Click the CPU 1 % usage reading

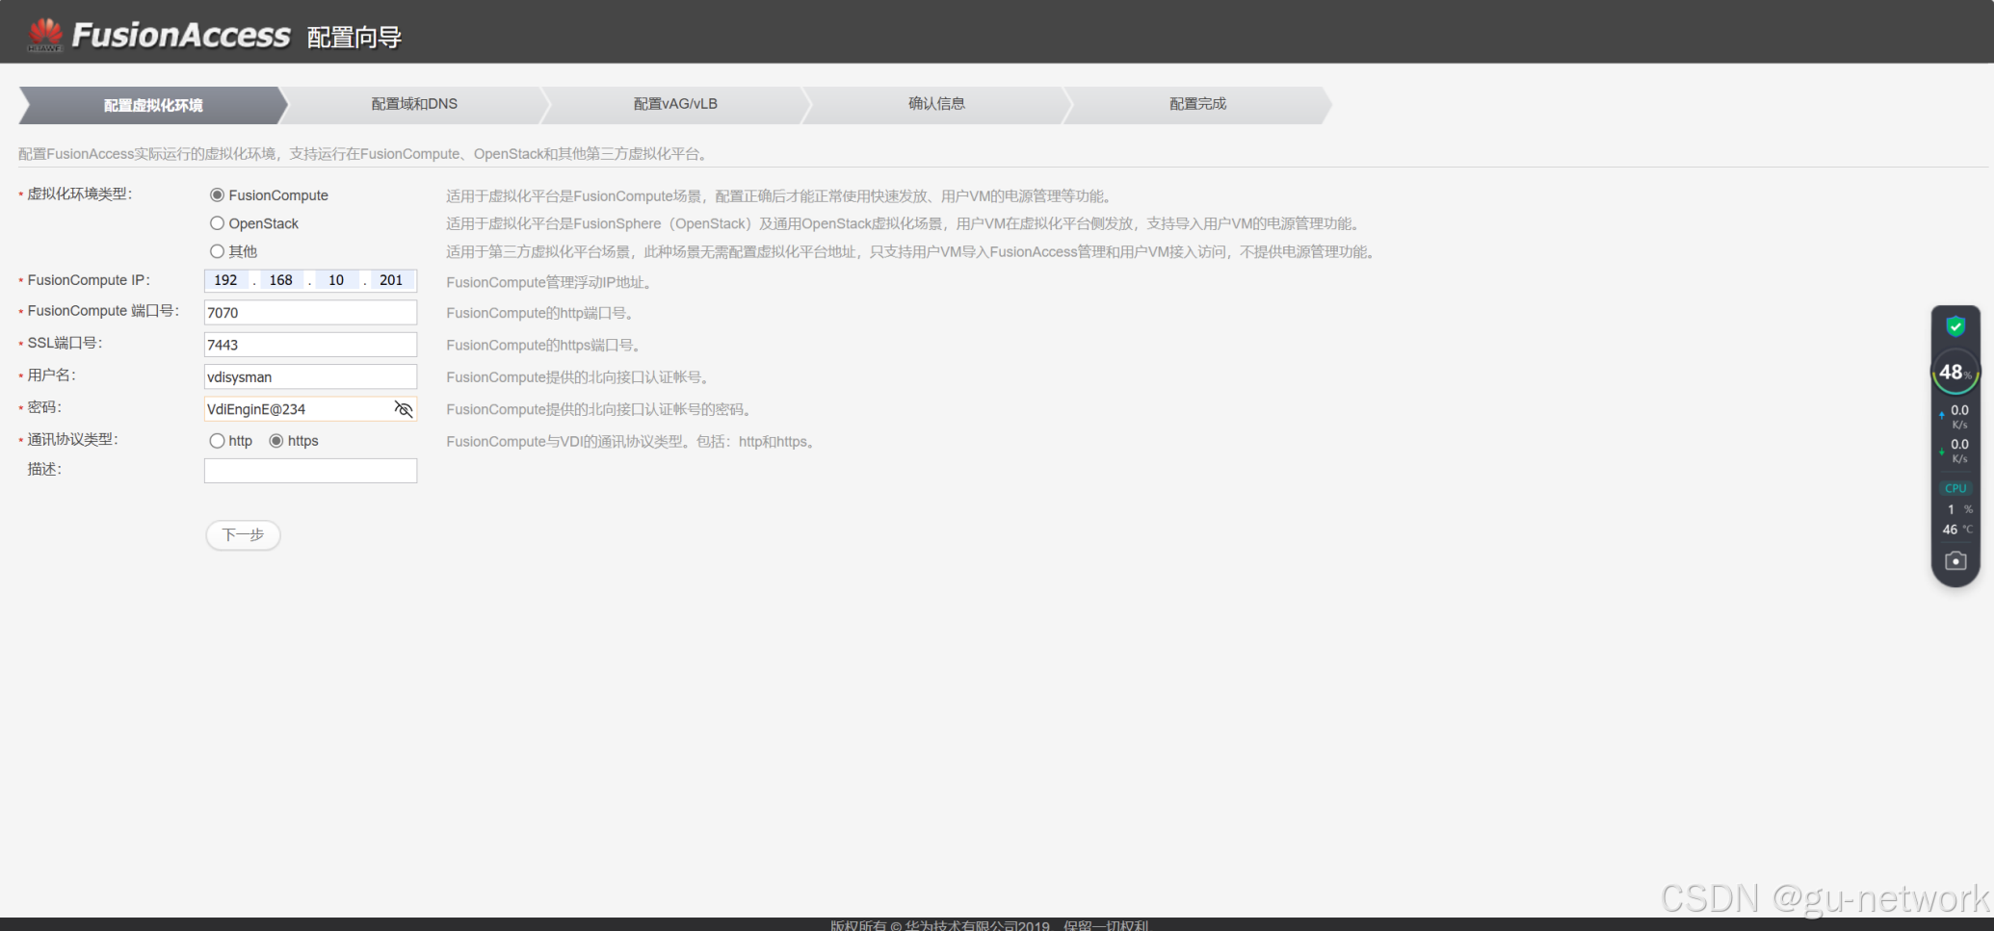click(1959, 509)
